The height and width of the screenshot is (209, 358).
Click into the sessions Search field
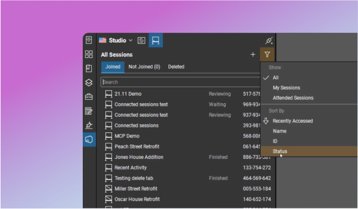click(180, 82)
